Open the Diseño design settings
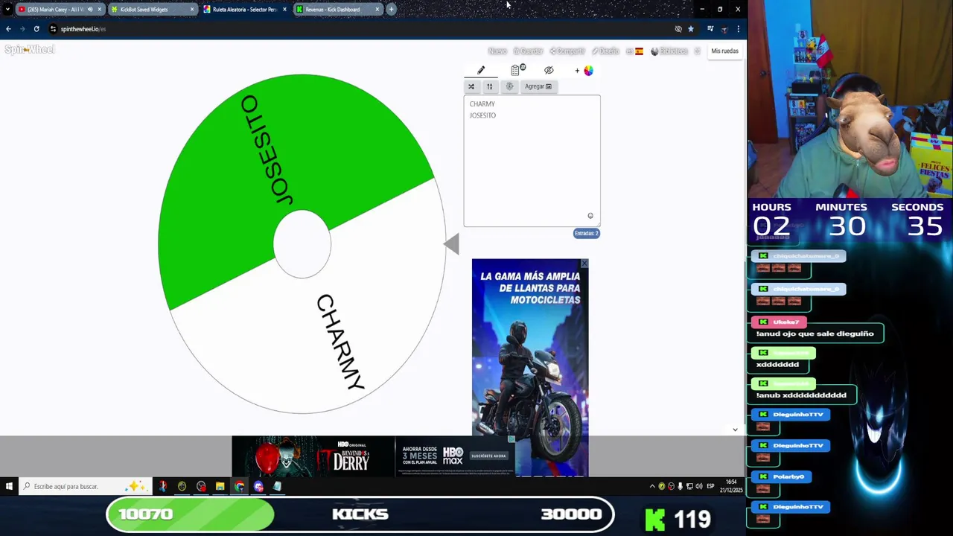Screen dimensions: 953x536 point(605,51)
